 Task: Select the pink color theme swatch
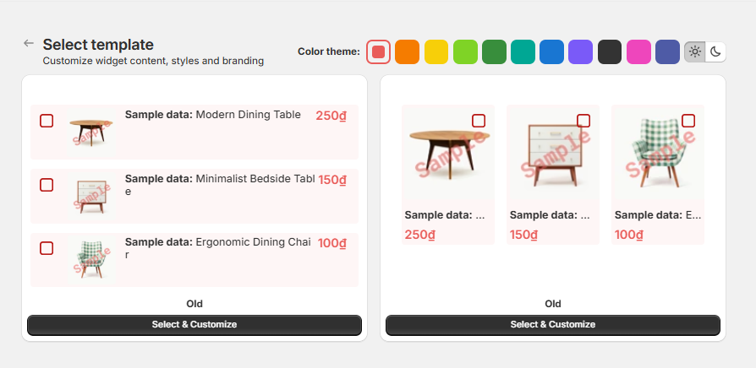638,51
